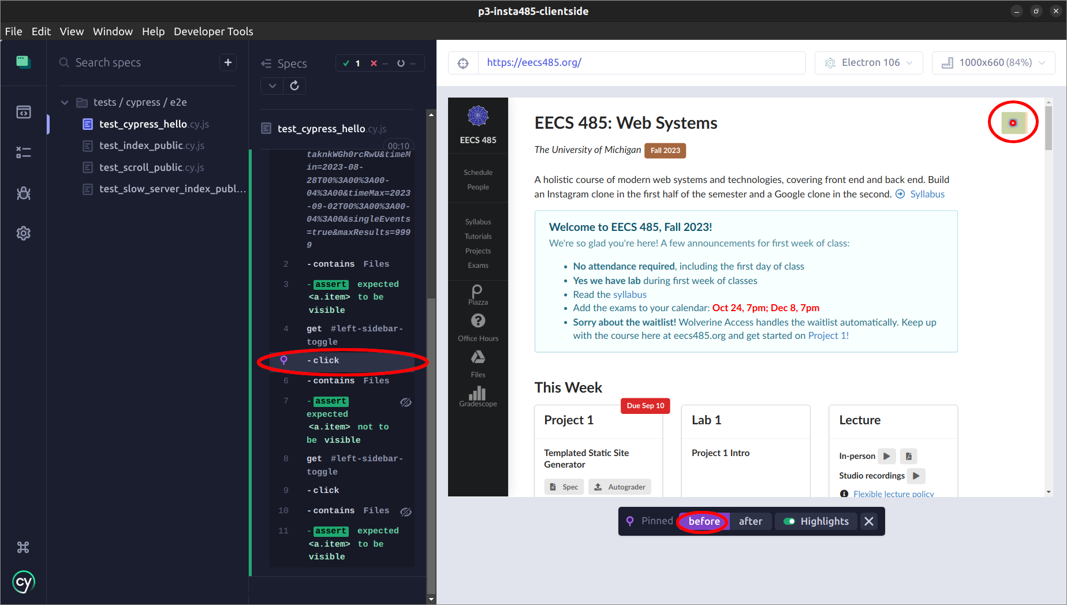Collapse the tests / cypress / e2e folder
The width and height of the screenshot is (1067, 605).
[x=65, y=102]
